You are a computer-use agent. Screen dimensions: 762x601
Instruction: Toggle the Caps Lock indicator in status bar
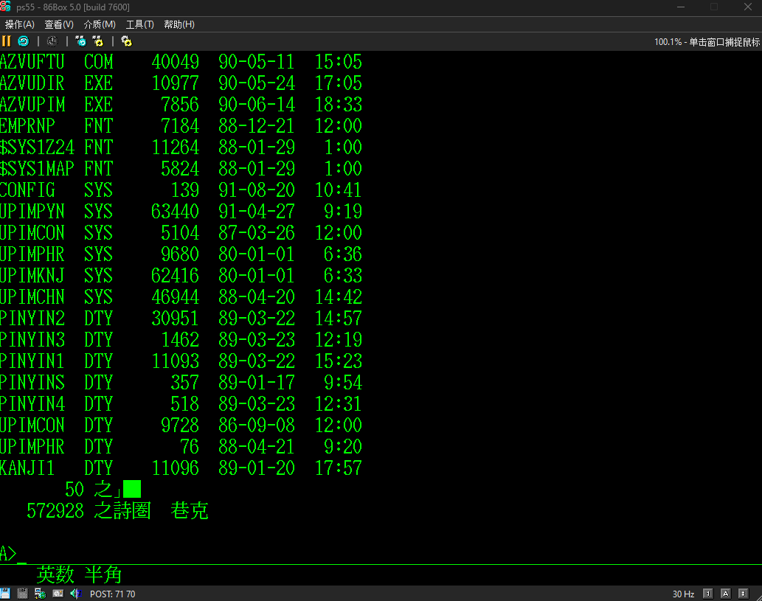coord(725,594)
